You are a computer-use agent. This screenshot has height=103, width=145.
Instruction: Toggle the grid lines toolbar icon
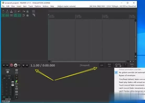click(x=11, y=15)
